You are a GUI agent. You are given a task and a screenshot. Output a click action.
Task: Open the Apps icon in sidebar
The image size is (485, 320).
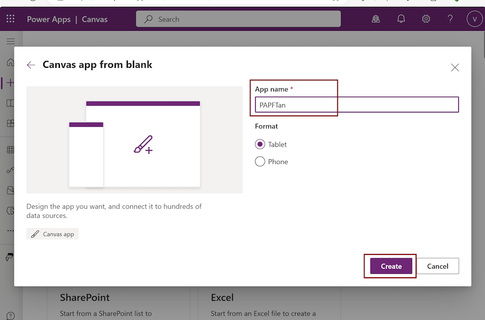(10, 123)
